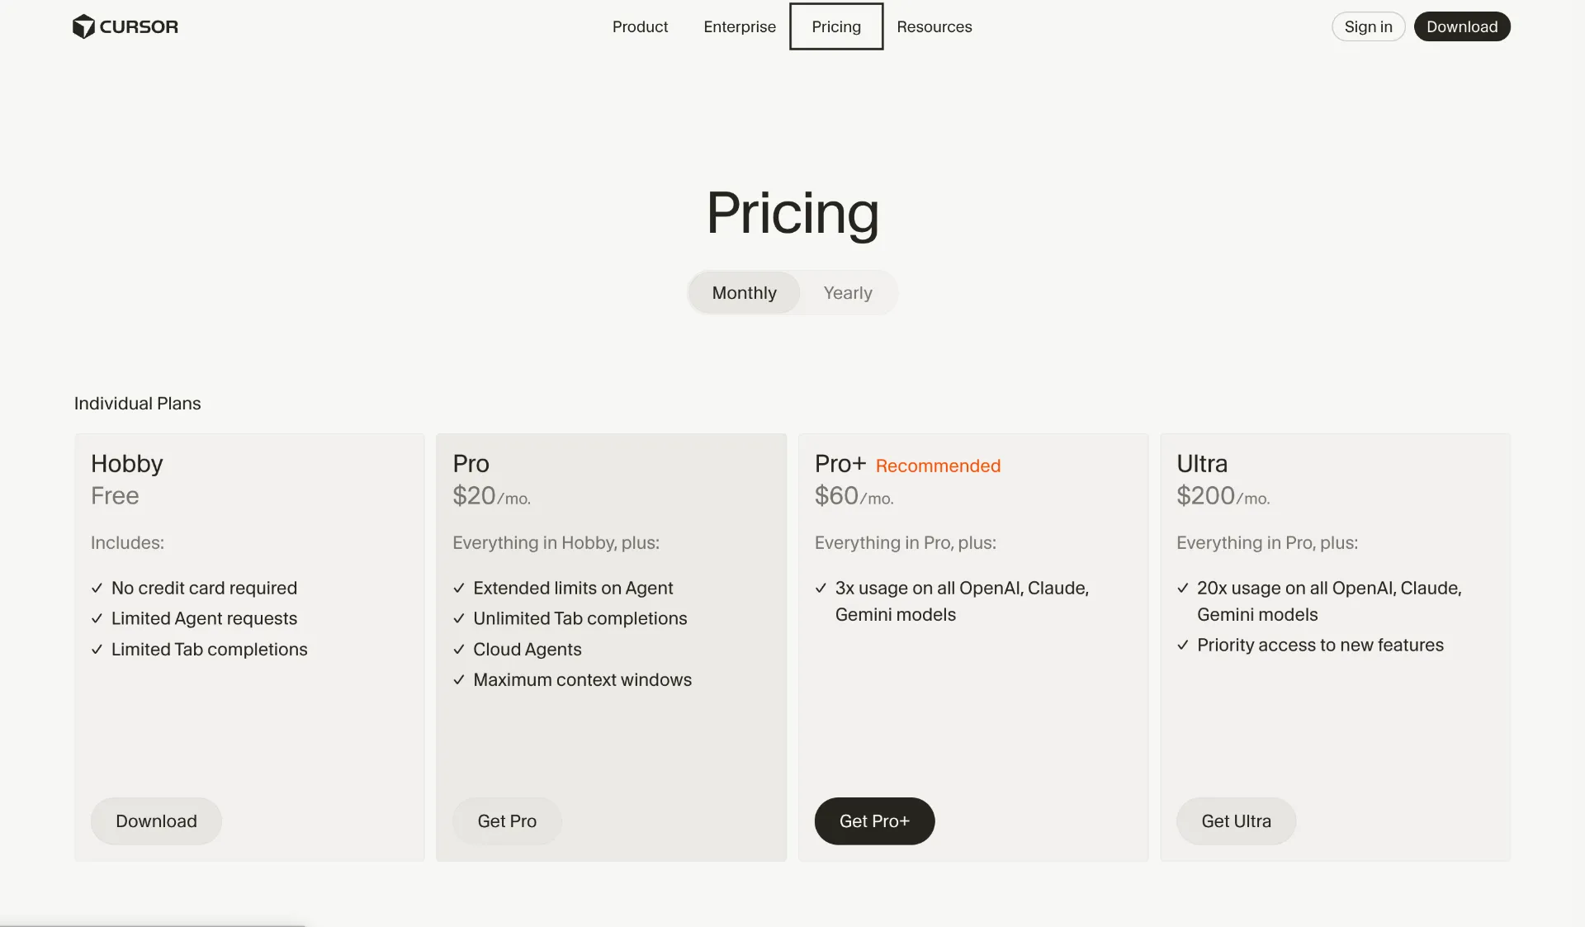Open the Pricing nav item
Viewport: 1585px width, 927px height.
pos(836,26)
